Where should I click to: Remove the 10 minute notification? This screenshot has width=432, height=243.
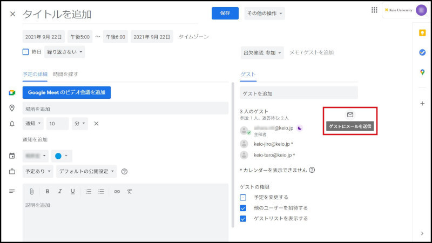[96, 124]
